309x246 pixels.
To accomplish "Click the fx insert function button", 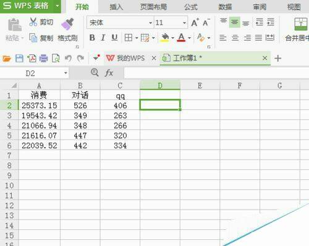I will pos(109,73).
